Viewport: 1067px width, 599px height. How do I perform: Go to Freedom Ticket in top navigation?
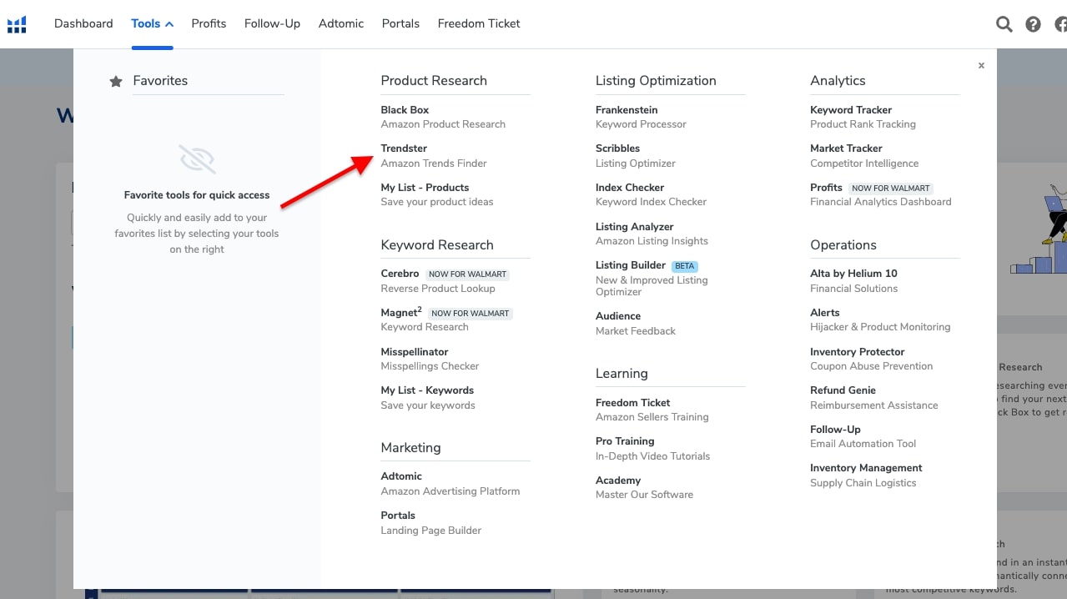click(478, 23)
